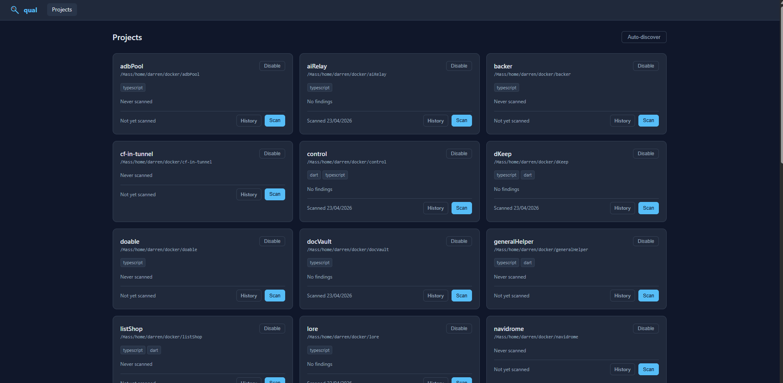Trigger Auto-discover for new projects
The width and height of the screenshot is (783, 383).
[643, 37]
